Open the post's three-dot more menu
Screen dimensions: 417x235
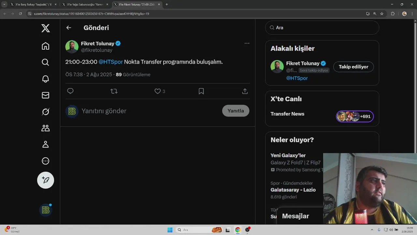tap(247, 43)
